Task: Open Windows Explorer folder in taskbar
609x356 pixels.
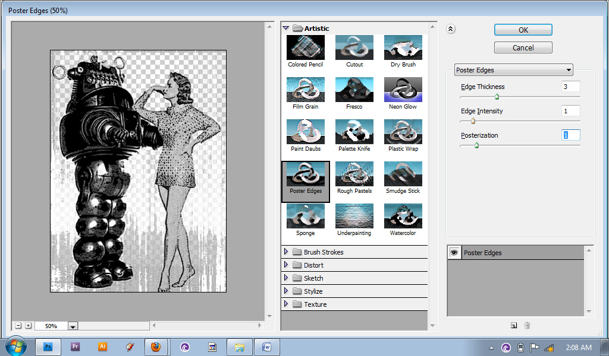Action: tap(240, 347)
